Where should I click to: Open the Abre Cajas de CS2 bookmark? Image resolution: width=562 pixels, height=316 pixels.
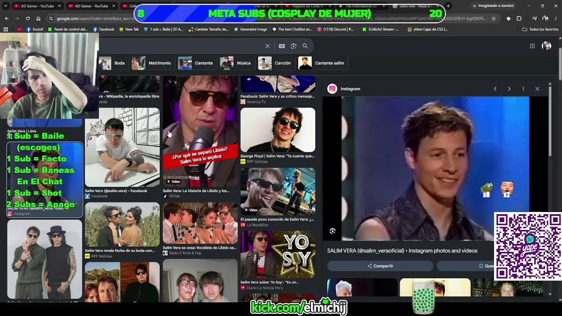click(x=428, y=29)
